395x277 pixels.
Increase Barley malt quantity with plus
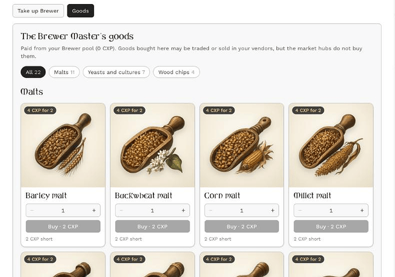coord(94,210)
